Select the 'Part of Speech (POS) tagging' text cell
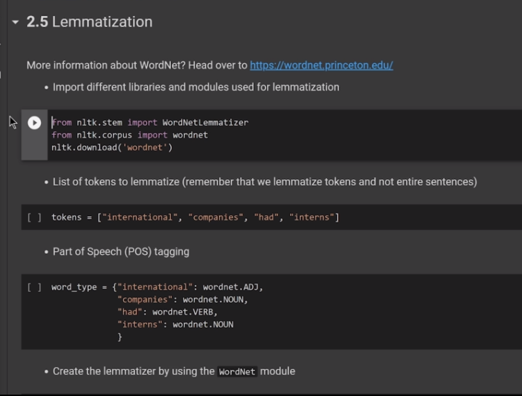Viewport: 522px width, 396px height. 121,251
